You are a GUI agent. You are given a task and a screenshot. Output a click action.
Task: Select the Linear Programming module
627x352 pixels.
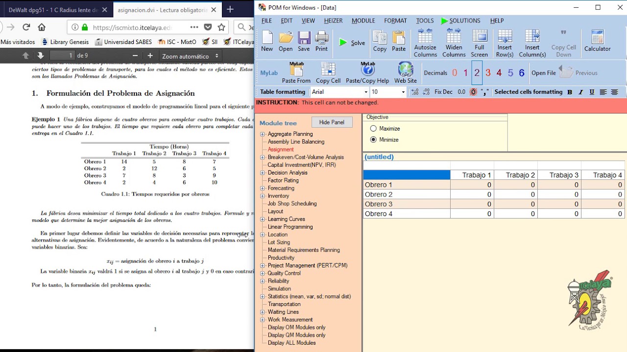tap(290, 227)
